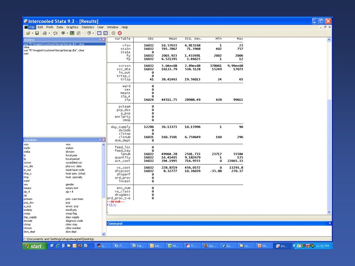
Task: Open the Edit menu
Action: pyautogui.click(x=40, y=27)
